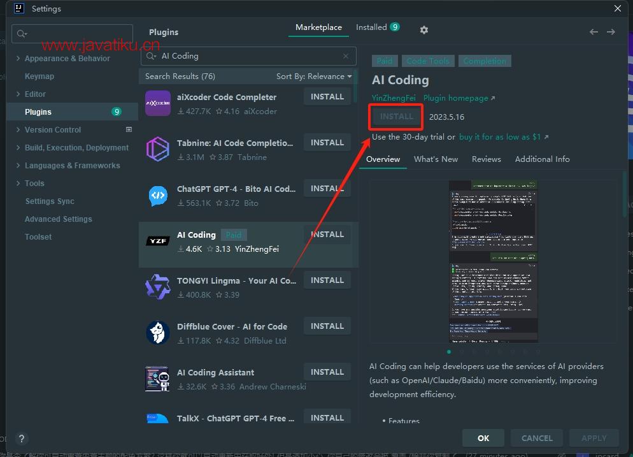Open the What's New tab

(x=436, y=159)
